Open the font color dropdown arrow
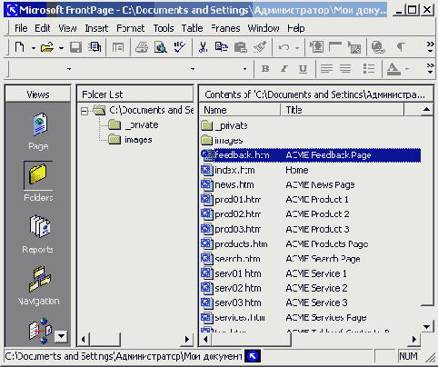The width and height of the screenshot is (438, 367). click(x=407, y=69)
